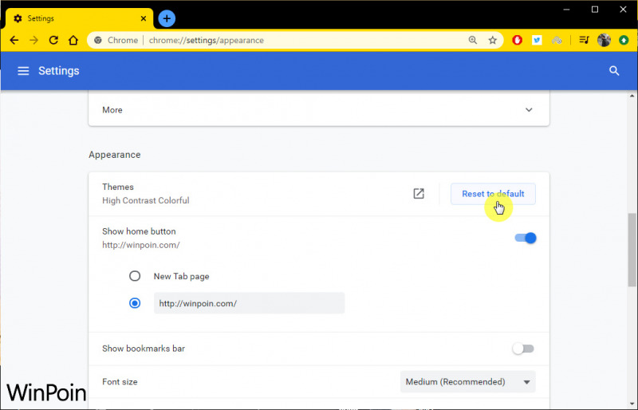This screenshot has width=638, height=410.
Task: Click the green update arrow icon
Action: (624, 40)
